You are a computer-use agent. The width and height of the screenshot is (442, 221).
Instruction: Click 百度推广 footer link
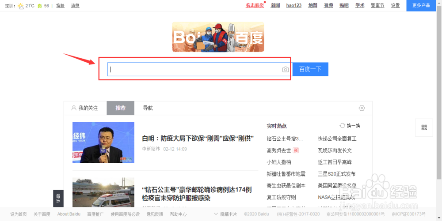[95, 214]
